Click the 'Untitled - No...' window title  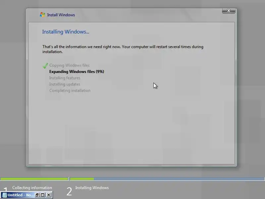[21, 195]
